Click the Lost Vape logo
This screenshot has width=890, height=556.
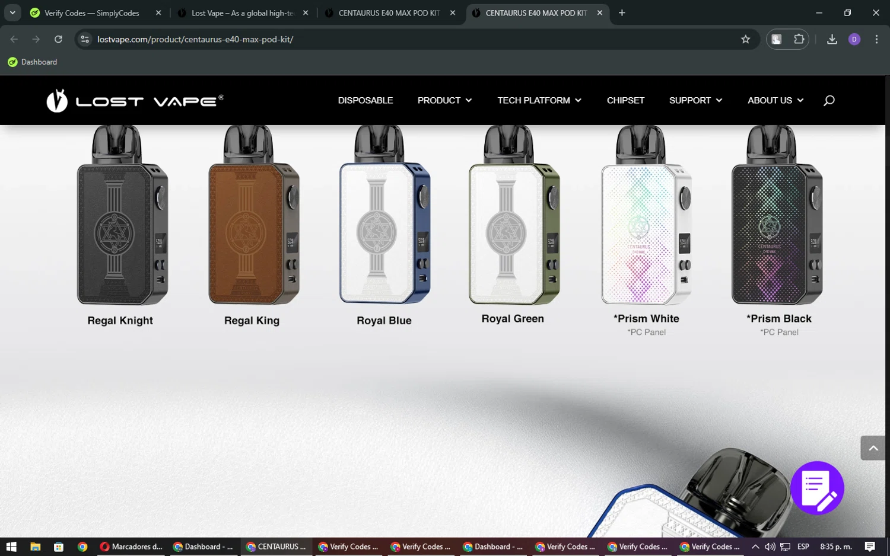pos(135,101)
